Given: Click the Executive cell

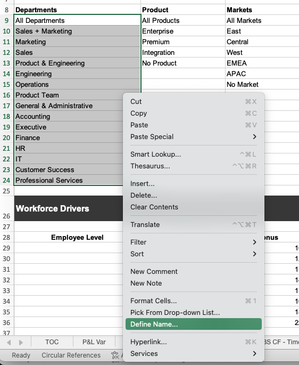Looking at the screenshot, I should click(x=69, y=127).
